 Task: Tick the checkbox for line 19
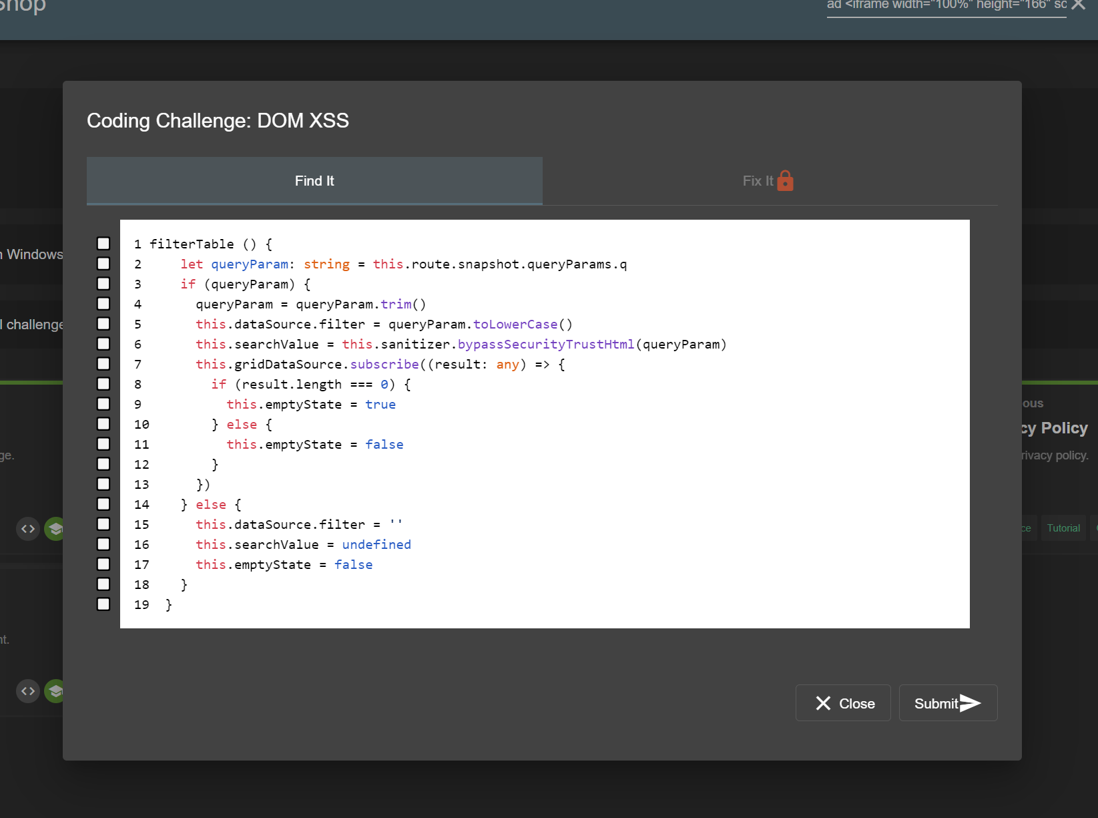(103, 604)
